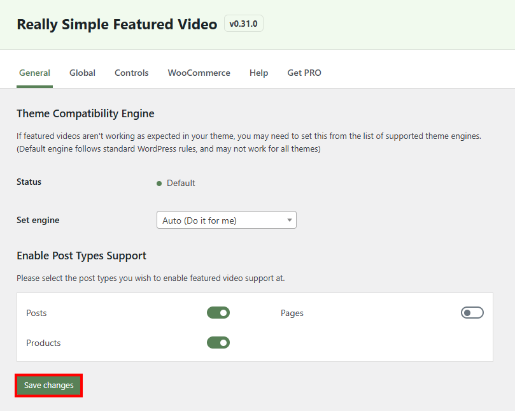
Task: Open the Set engine dropdown
Action: click(226, 219)
